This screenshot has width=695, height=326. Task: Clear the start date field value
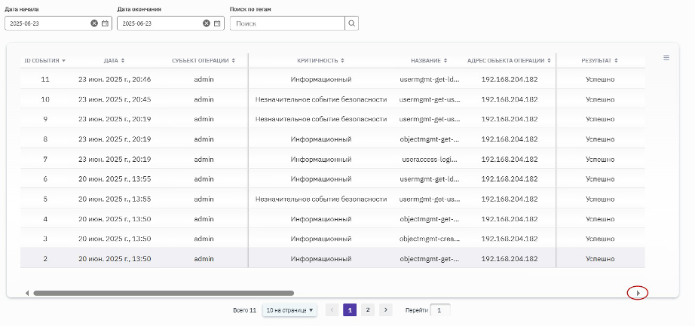(x=94, y=23)
